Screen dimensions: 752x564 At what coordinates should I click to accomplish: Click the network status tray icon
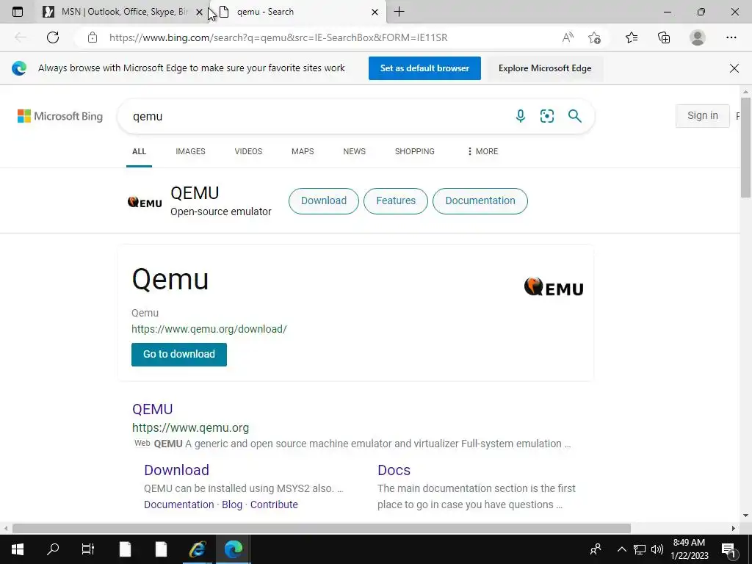click(x=640, y=549)
